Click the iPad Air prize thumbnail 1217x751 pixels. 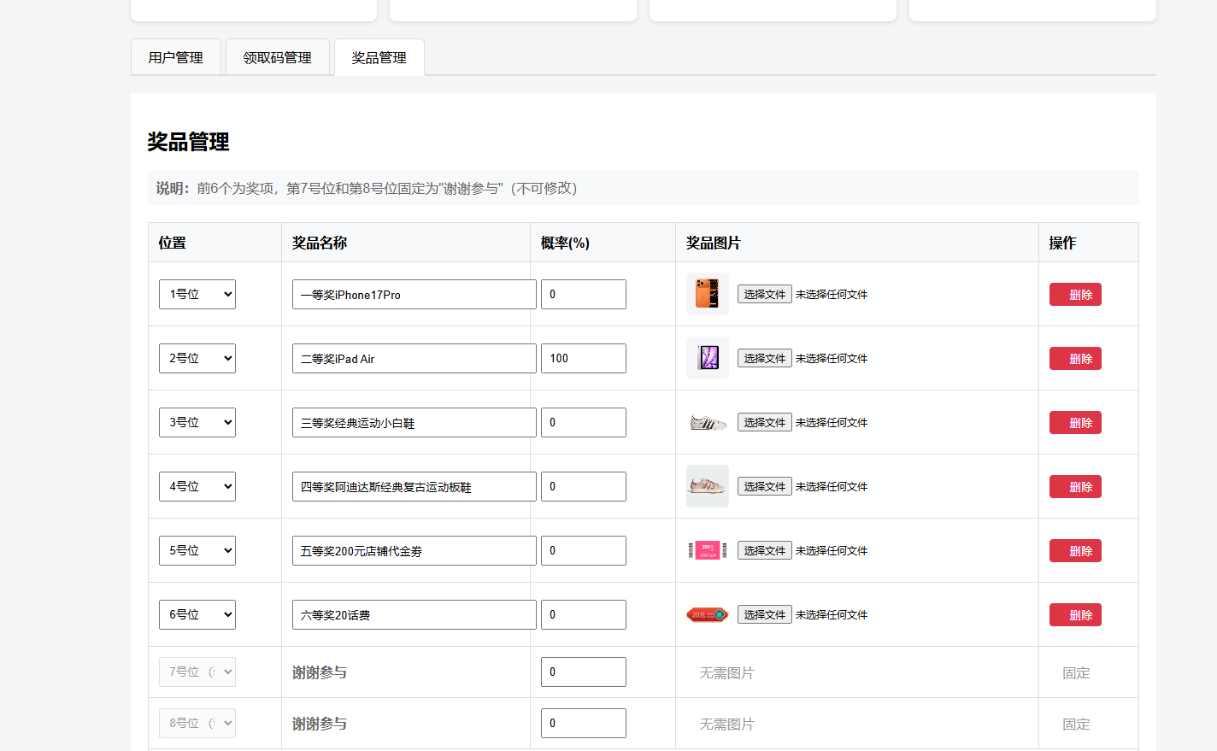click(707, 358)
